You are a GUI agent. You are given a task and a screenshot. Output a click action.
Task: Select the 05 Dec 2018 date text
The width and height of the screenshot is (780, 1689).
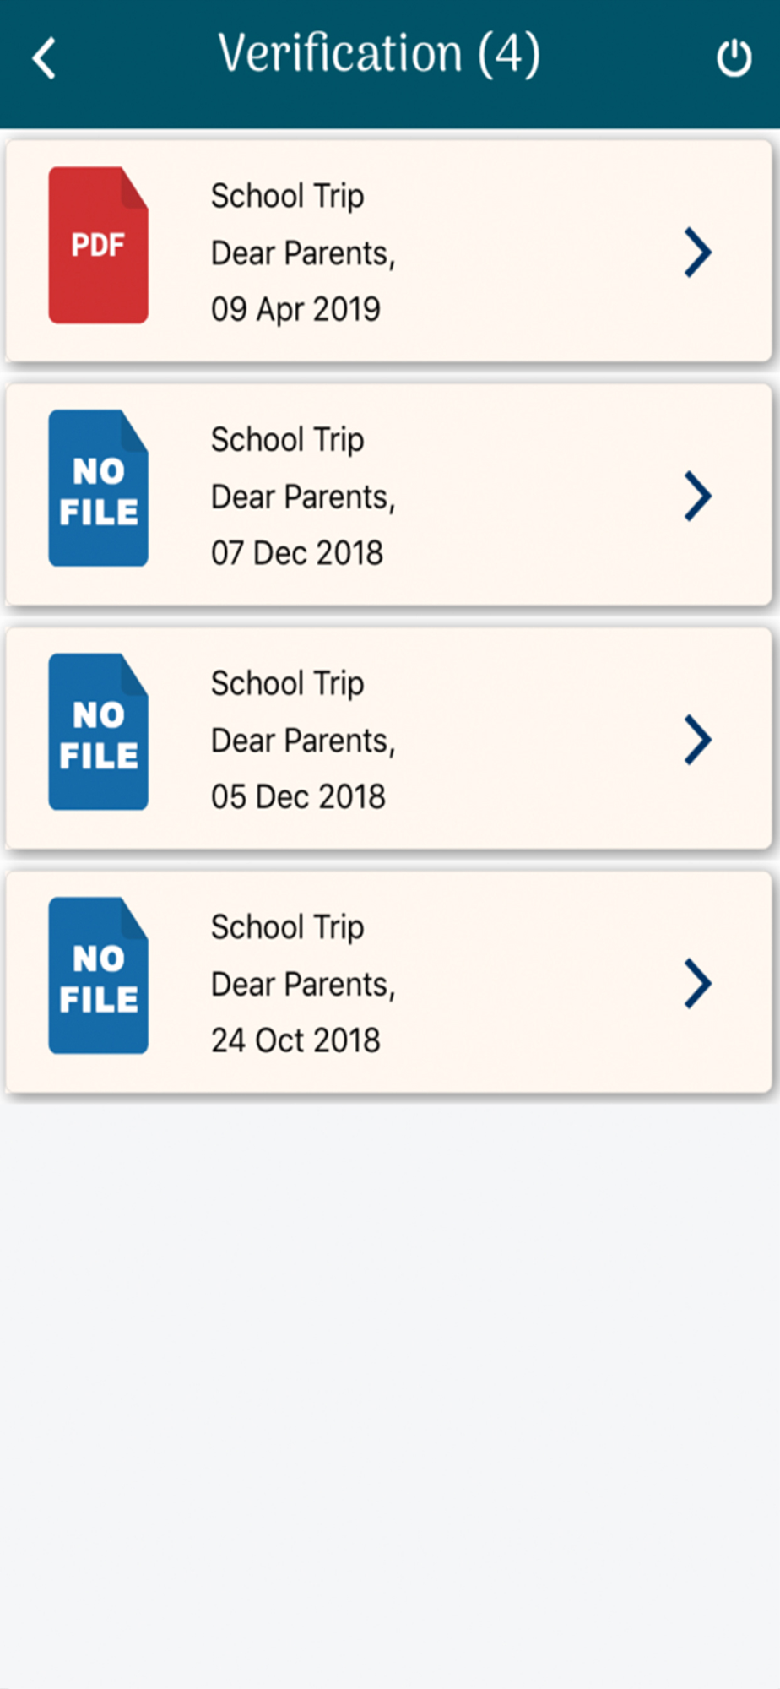point(298,796)
